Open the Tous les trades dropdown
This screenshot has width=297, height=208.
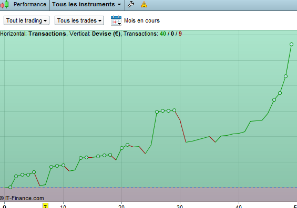(x=79, y=20)
